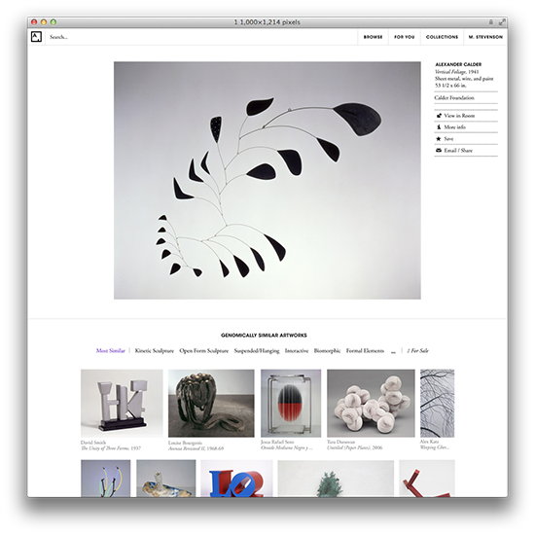Toggle the For Sale filter
535x535 pixels.
[418, 351]
